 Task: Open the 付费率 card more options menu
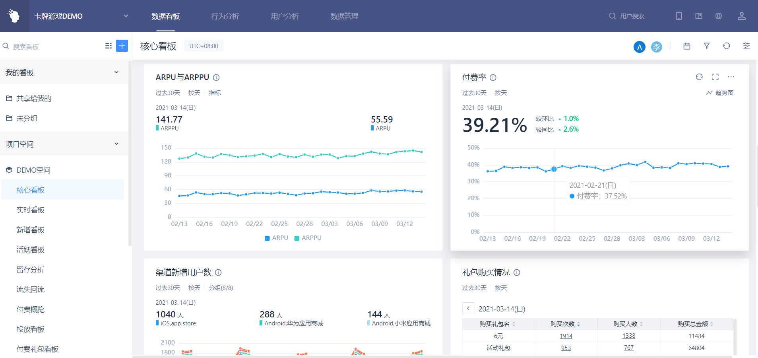tap(731, 77)
